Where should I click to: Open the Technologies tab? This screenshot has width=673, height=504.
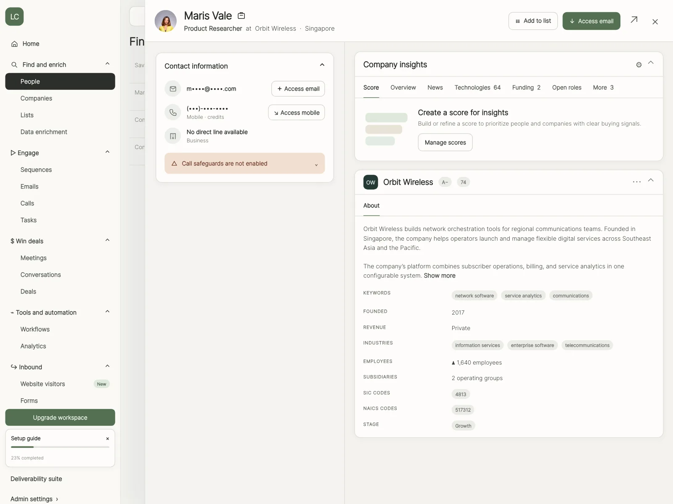(x=477, y=87)
